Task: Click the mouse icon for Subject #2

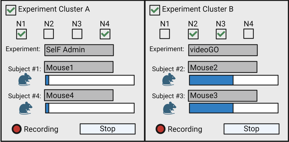Action: (169, 79)
